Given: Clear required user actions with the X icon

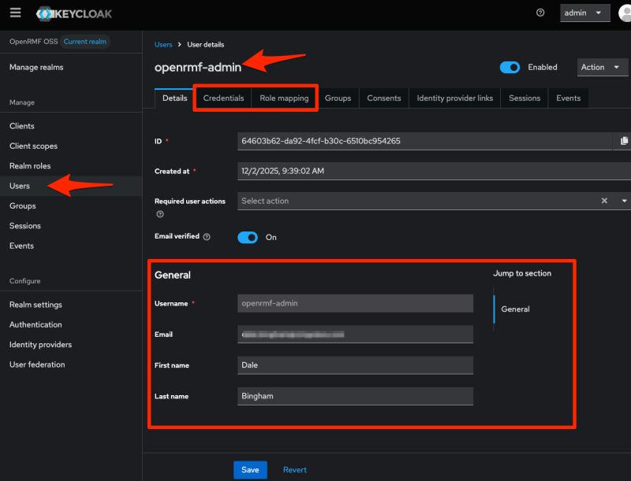Looking at the screenshot, I should click(x=604, y=201).
